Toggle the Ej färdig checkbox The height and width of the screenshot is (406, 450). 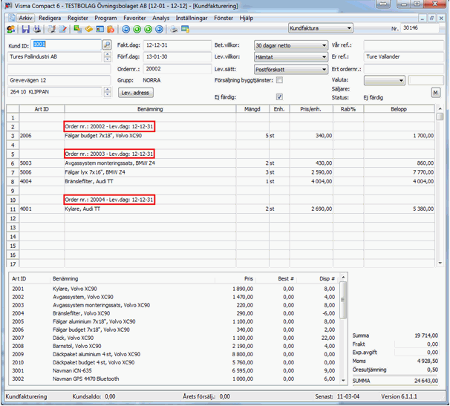point(279,96)
